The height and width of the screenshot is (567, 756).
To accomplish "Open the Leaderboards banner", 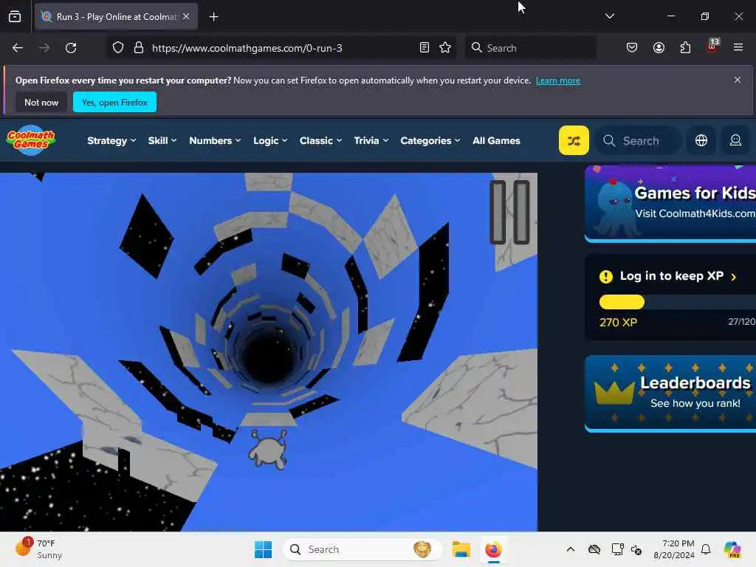I will [670, 393].
